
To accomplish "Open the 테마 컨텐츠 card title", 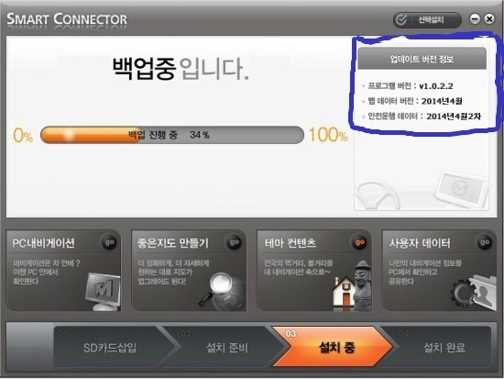I will [290, 243].
